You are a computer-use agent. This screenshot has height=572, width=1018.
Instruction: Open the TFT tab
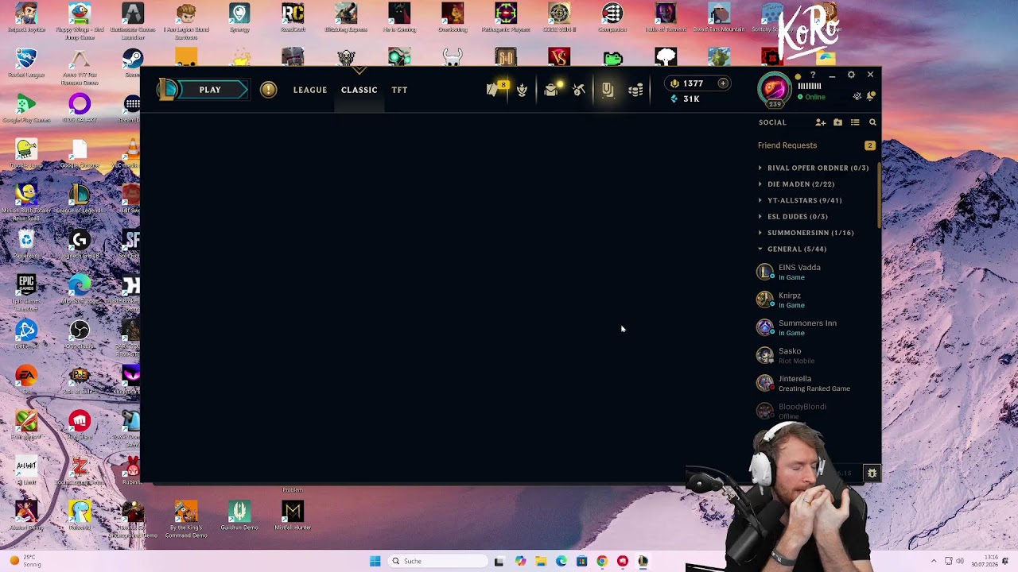tap(399, 91)
